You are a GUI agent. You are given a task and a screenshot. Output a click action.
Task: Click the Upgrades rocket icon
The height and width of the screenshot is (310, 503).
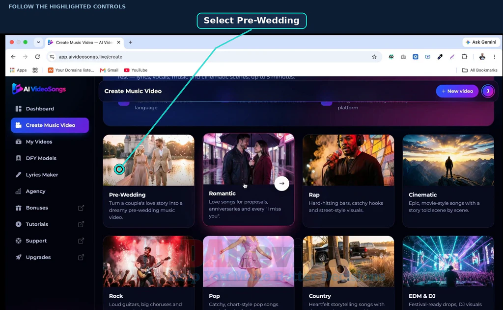coord(18,257)
